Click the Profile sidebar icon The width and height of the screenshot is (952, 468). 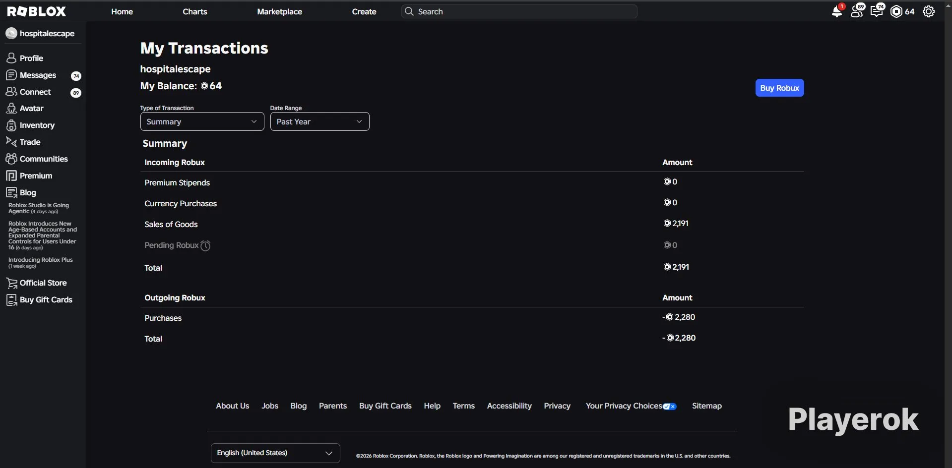11,58
